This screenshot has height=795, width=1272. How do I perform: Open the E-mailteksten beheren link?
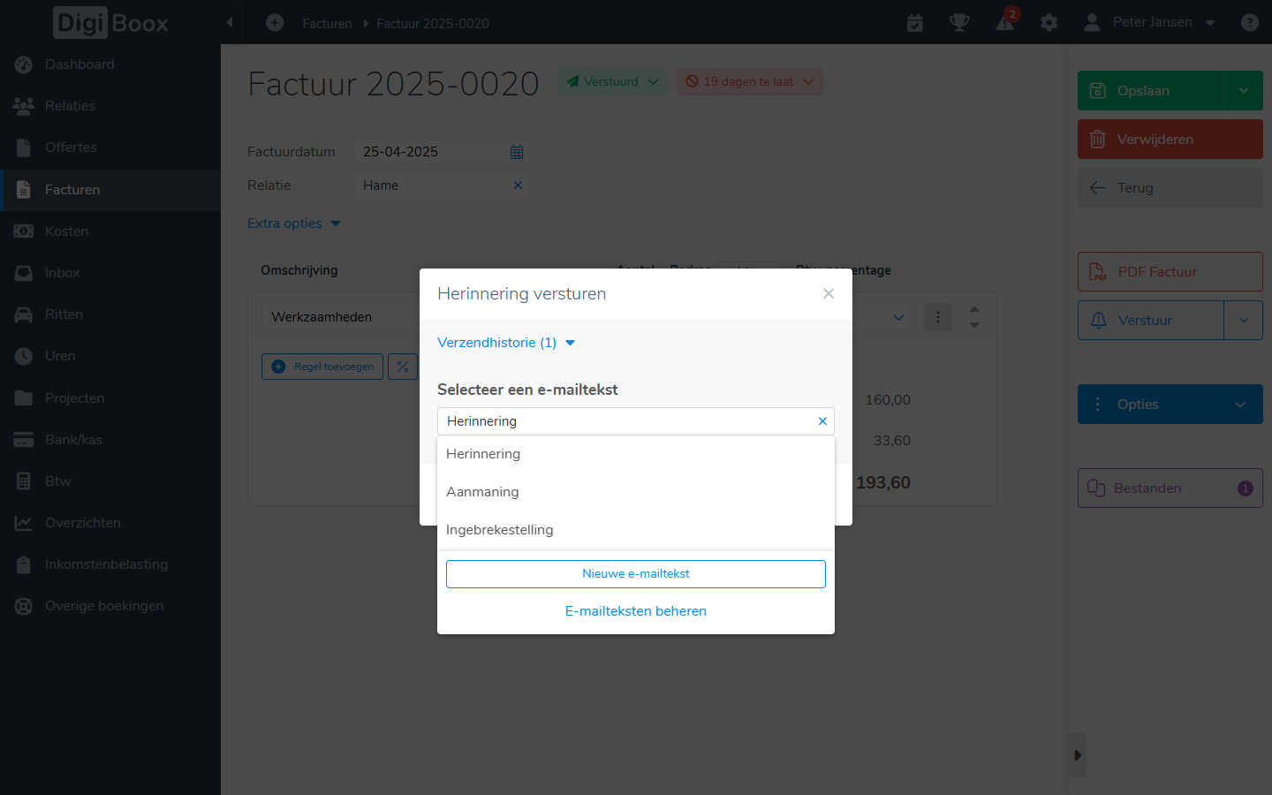(636, 611)
